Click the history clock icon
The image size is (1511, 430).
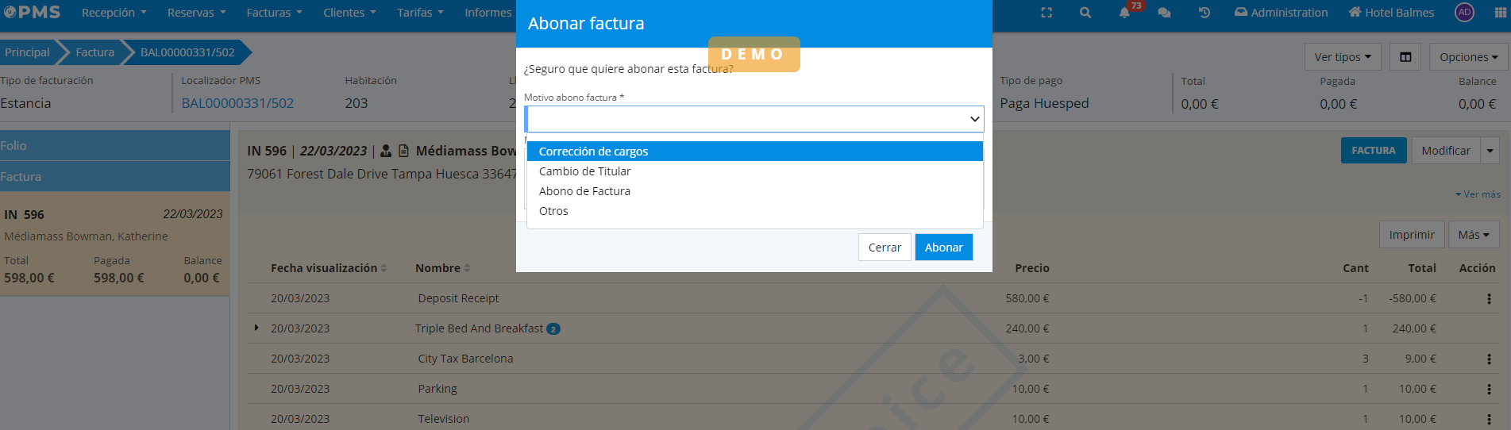[1205, 13]
